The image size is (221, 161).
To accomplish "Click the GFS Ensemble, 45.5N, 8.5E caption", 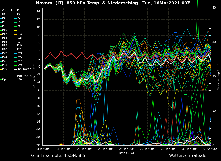I will pyautogui.click(x=60, y=156).
